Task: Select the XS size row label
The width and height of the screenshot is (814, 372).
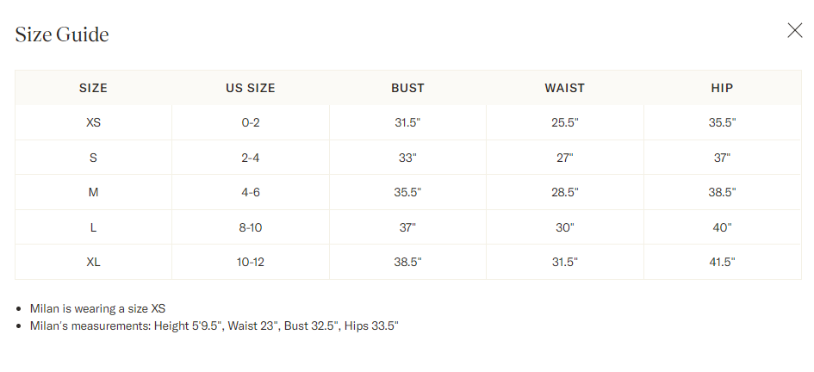Action: coord(93,123)
